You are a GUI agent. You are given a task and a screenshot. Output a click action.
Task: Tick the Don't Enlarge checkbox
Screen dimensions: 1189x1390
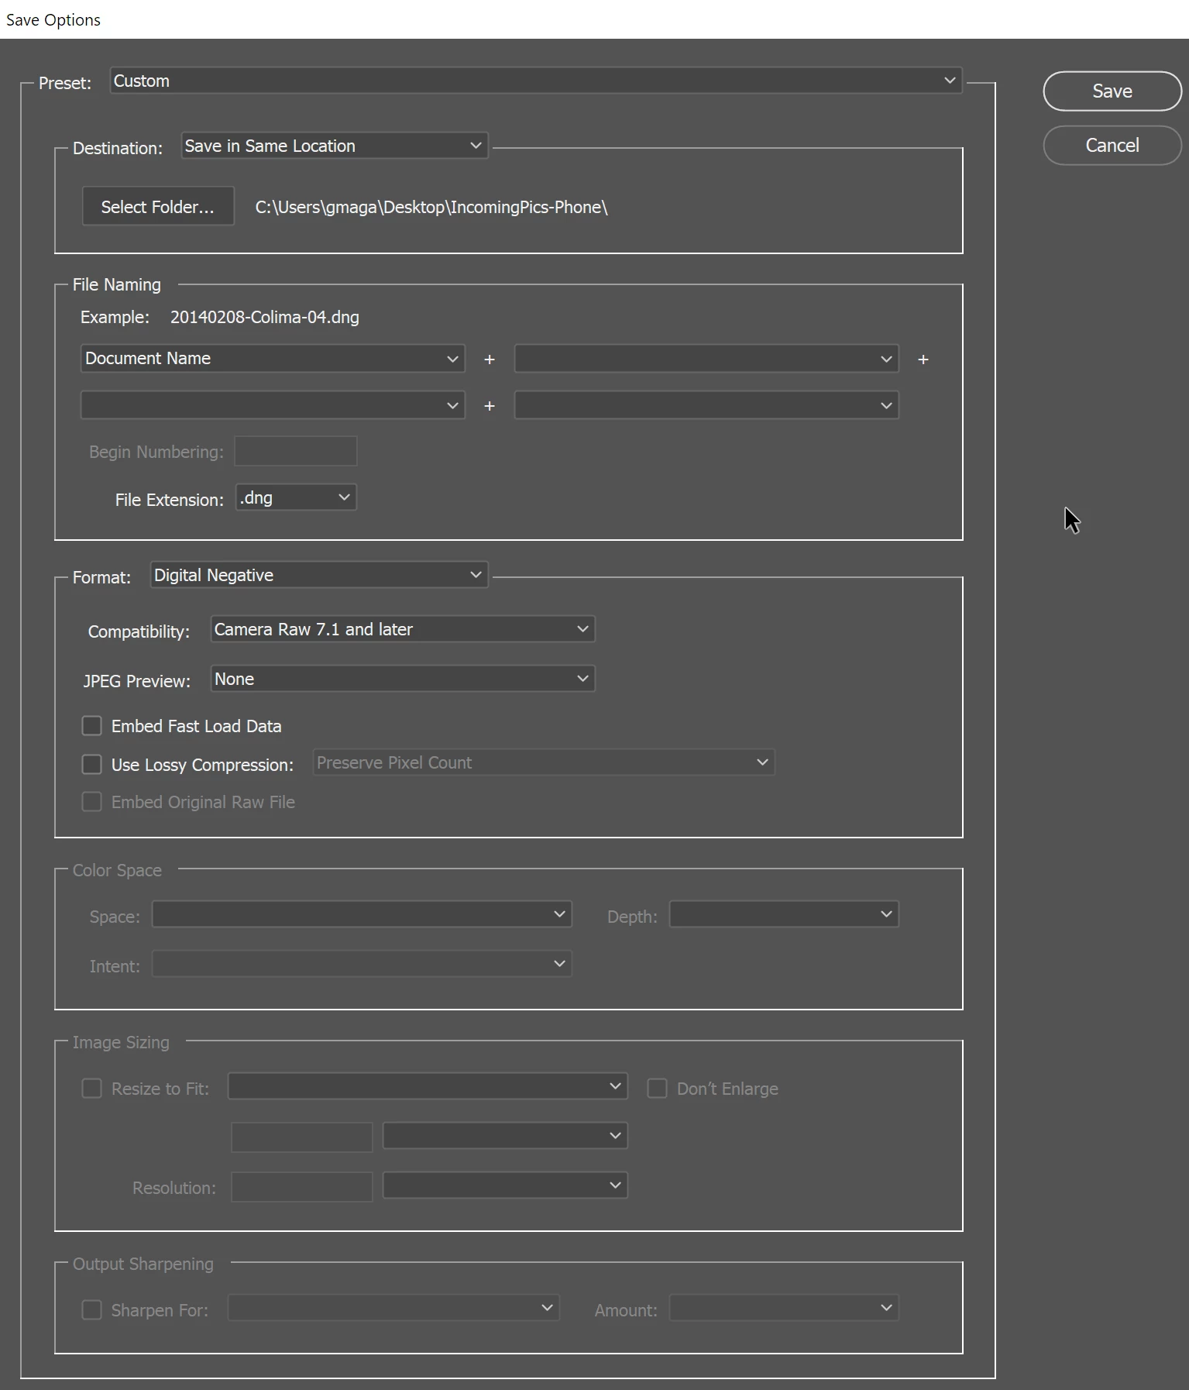[x=658, y=1089]
